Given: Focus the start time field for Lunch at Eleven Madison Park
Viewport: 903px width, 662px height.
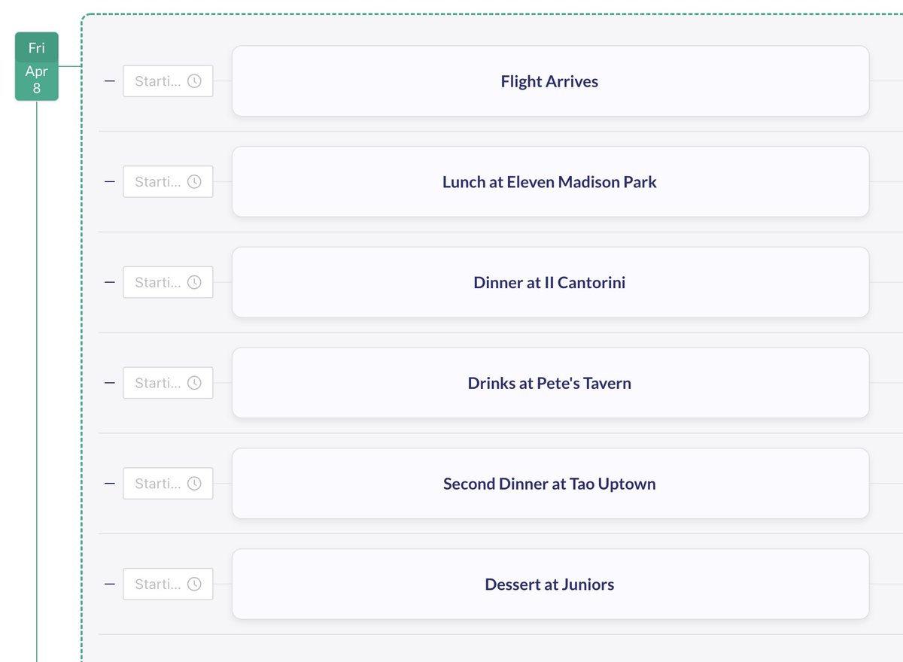Looking at the screenshot, I should 168,182.
